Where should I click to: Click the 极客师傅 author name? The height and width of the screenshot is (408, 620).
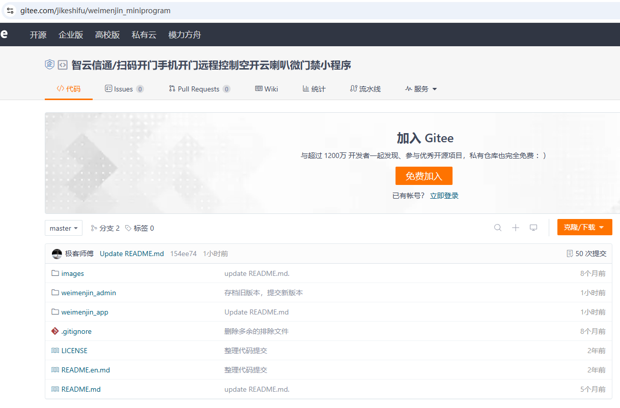click(x=79, y=254)
